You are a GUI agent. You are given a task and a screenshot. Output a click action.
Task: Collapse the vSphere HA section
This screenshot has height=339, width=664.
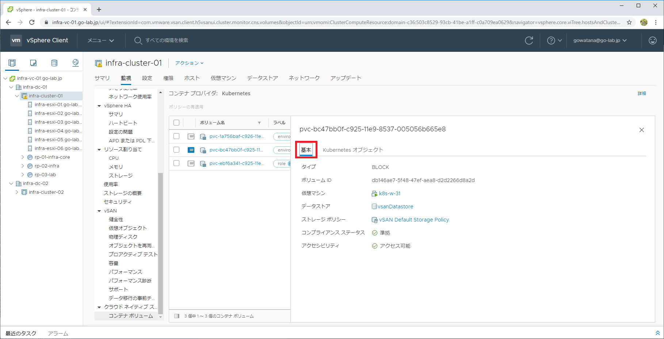pyautogui.click(x=99, y=106)
